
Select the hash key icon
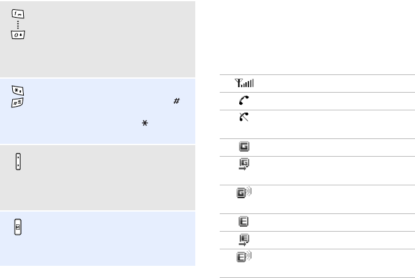pyautogui.click(x=18, y=103)
